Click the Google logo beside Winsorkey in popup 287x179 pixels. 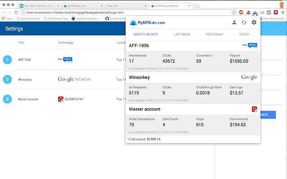click(249, 77)
